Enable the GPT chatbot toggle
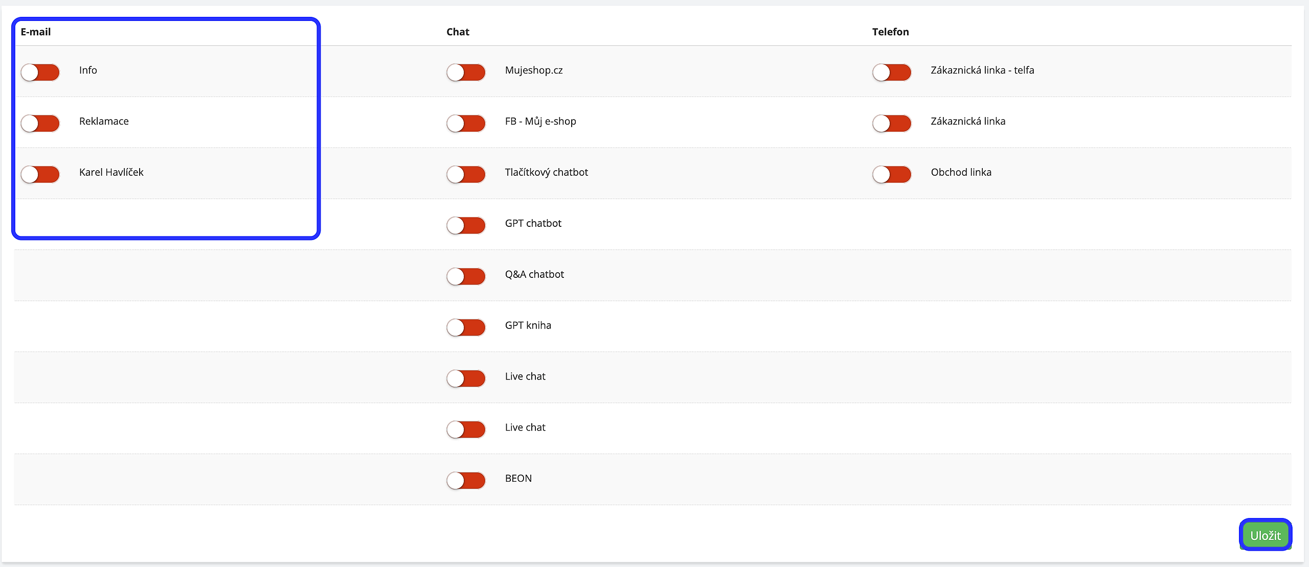The width and height of the screenshot is (1309, 567). coord(466,225)
